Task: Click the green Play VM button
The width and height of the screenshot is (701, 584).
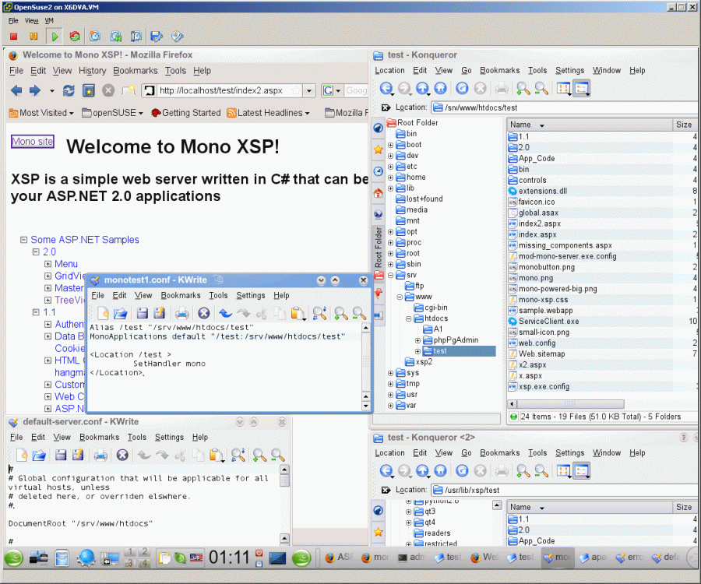Action: [x=55, y=37]
